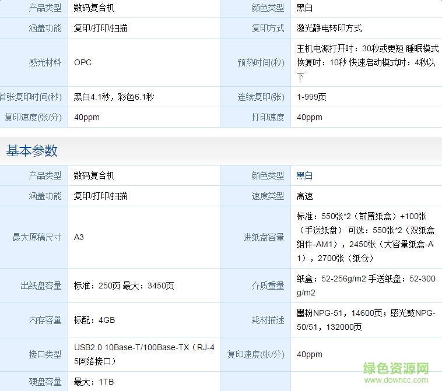Image resolution: width=442 pixels, height=391 pixels.
Task: Select the 1-999页 value
Action: [x=311, y=97]
